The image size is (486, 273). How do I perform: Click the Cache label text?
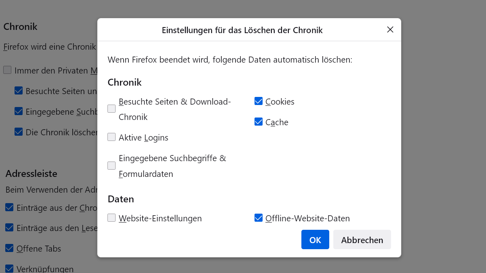(277, 122)
